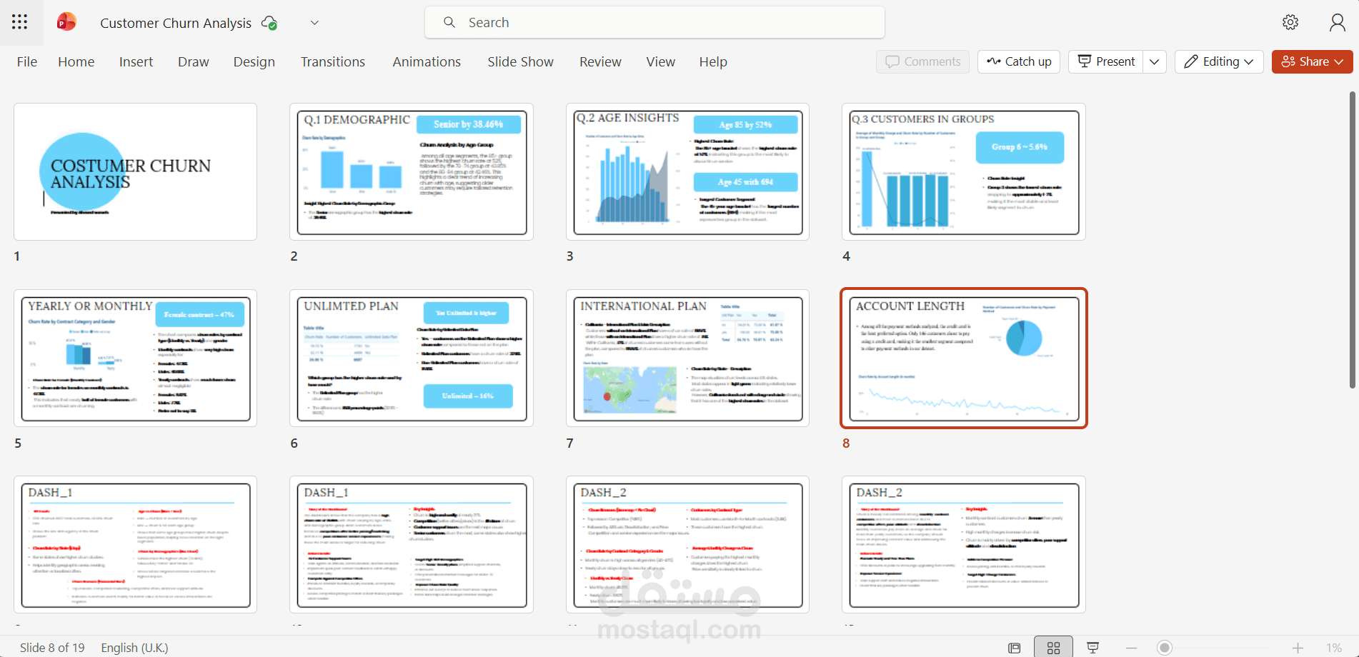Open the account profile icon
Screen dimensions: 1359x657
click(1338, 22)
